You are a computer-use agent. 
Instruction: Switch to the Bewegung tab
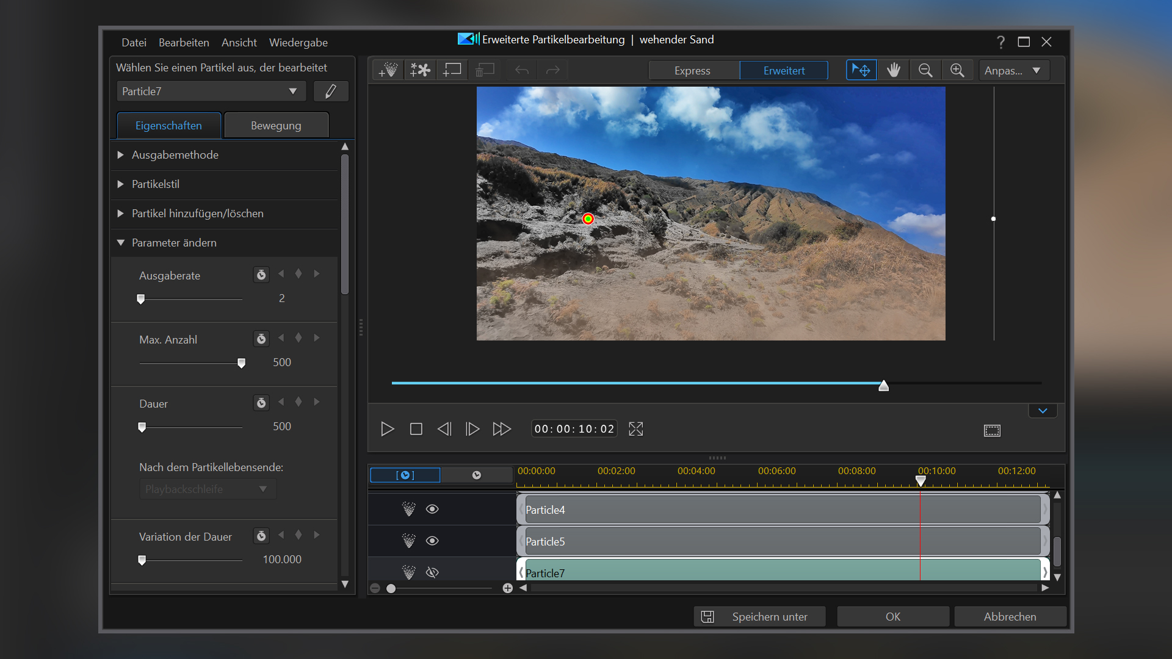276,126
